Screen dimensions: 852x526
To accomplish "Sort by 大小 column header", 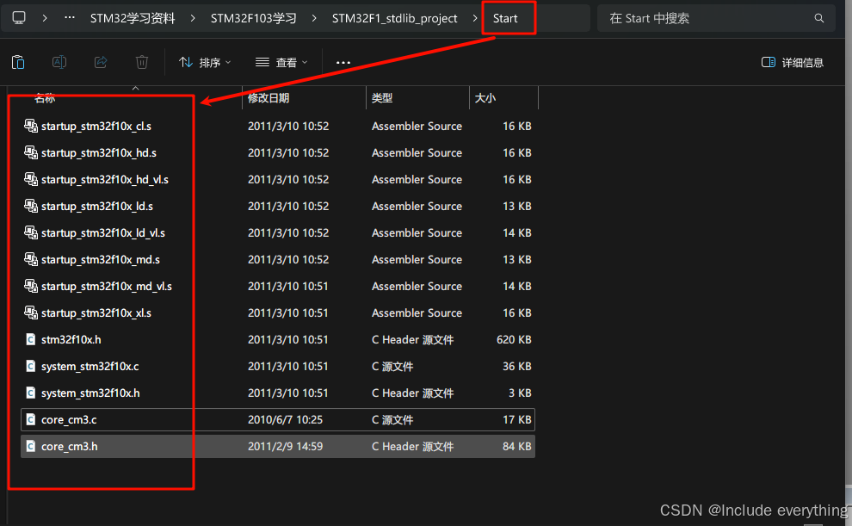I will (485, 98).
